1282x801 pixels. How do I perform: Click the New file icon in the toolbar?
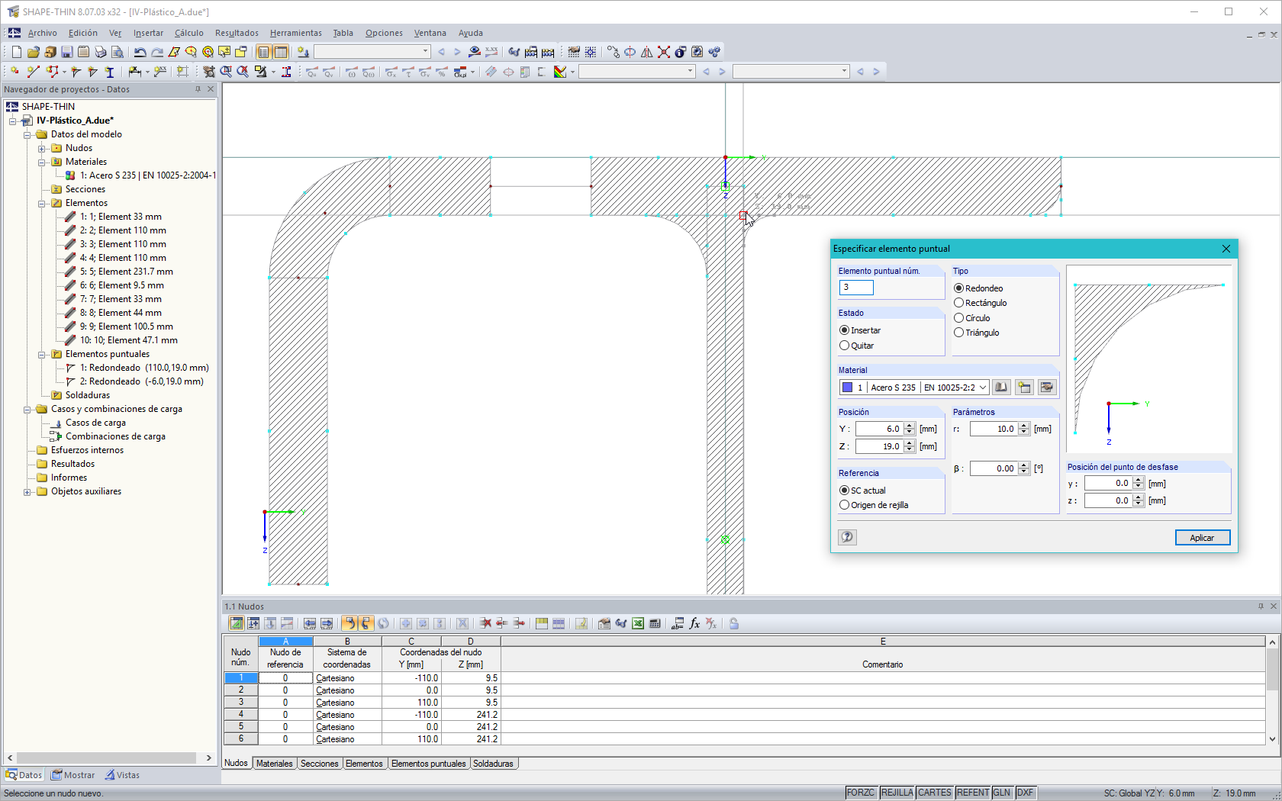click(x=17, y=52)
